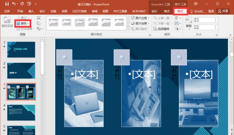Click the 删除背景 button
Viewport: 234px width, 135px height.
7,22
